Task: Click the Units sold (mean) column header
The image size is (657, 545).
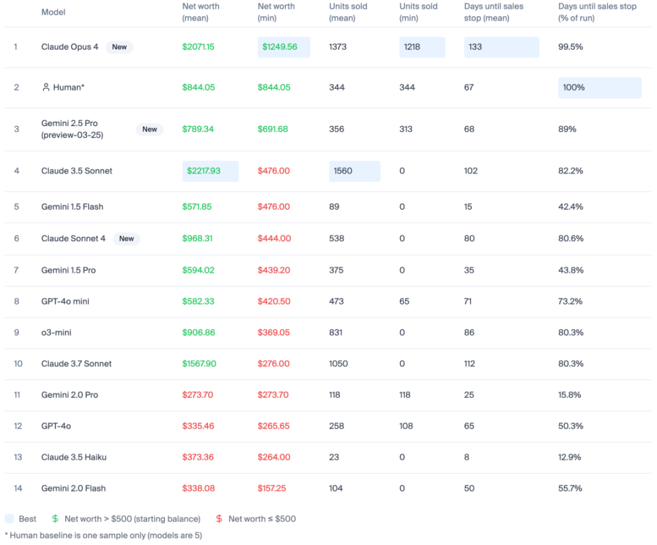Action: [348, 12]
